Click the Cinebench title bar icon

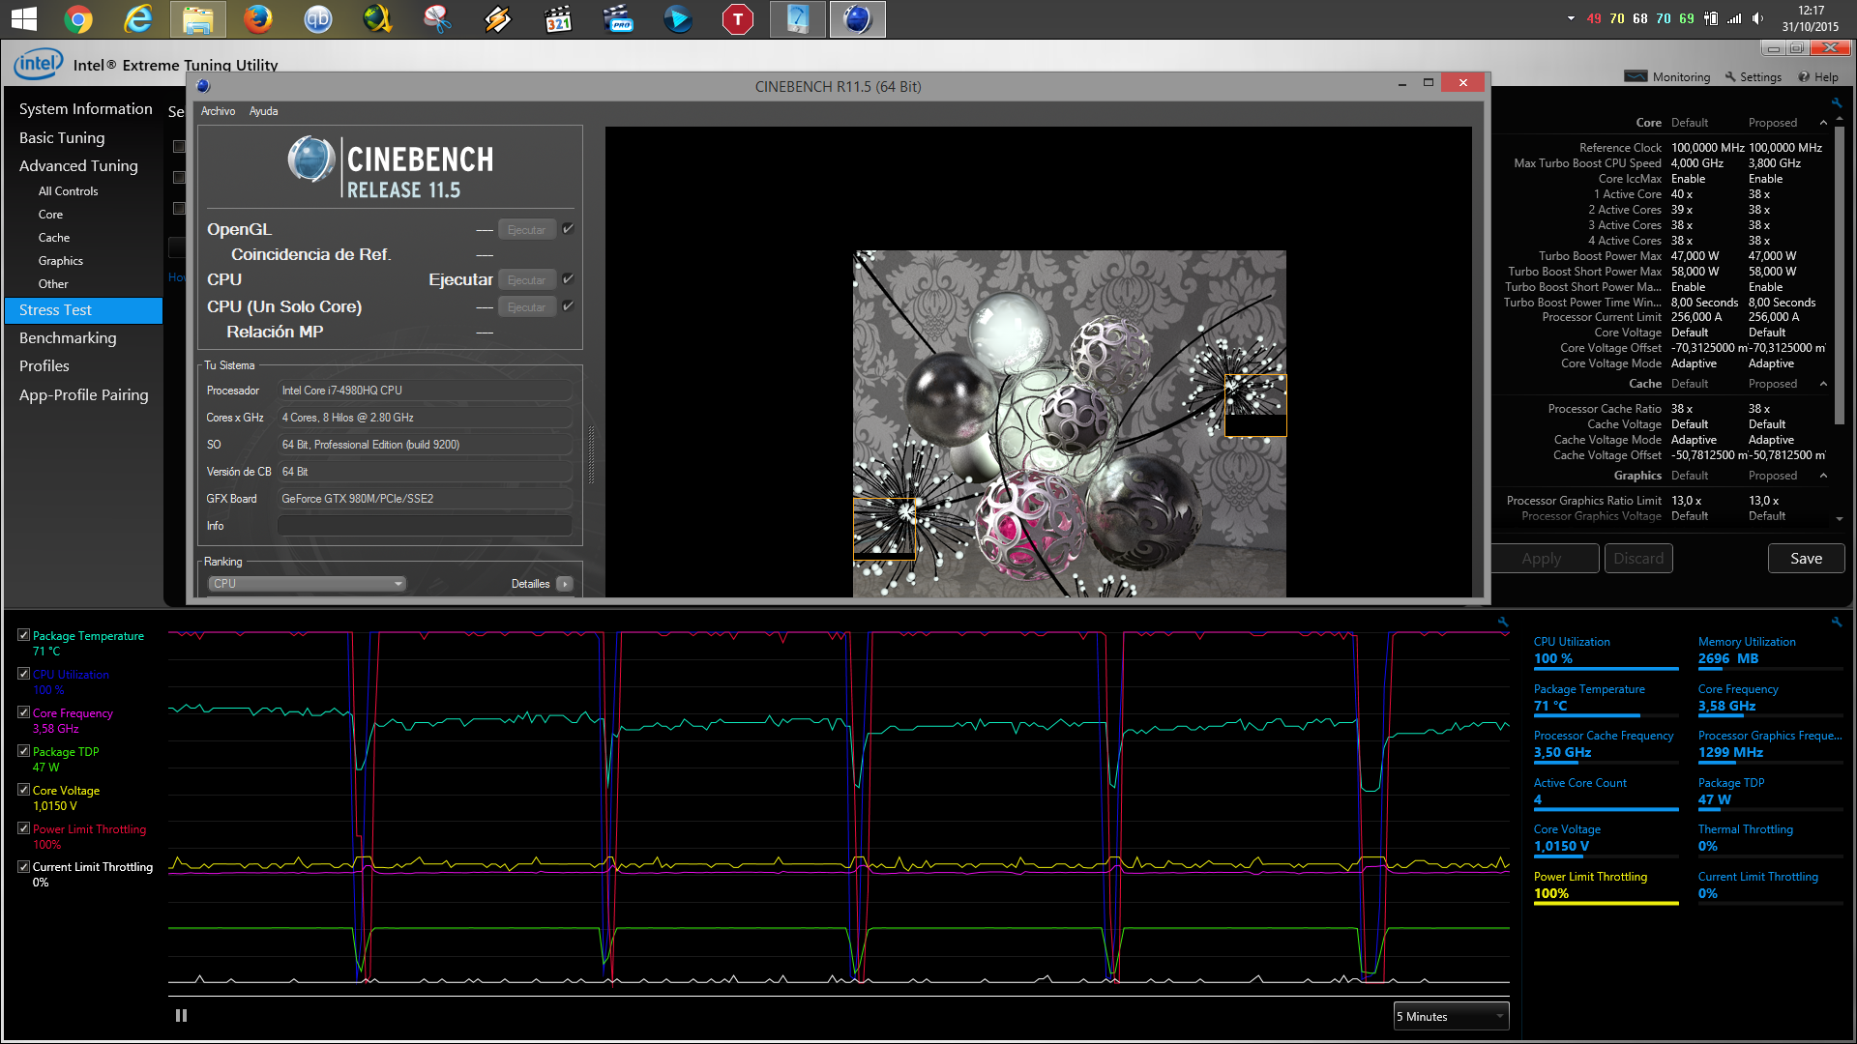click(x=203, y=86)
